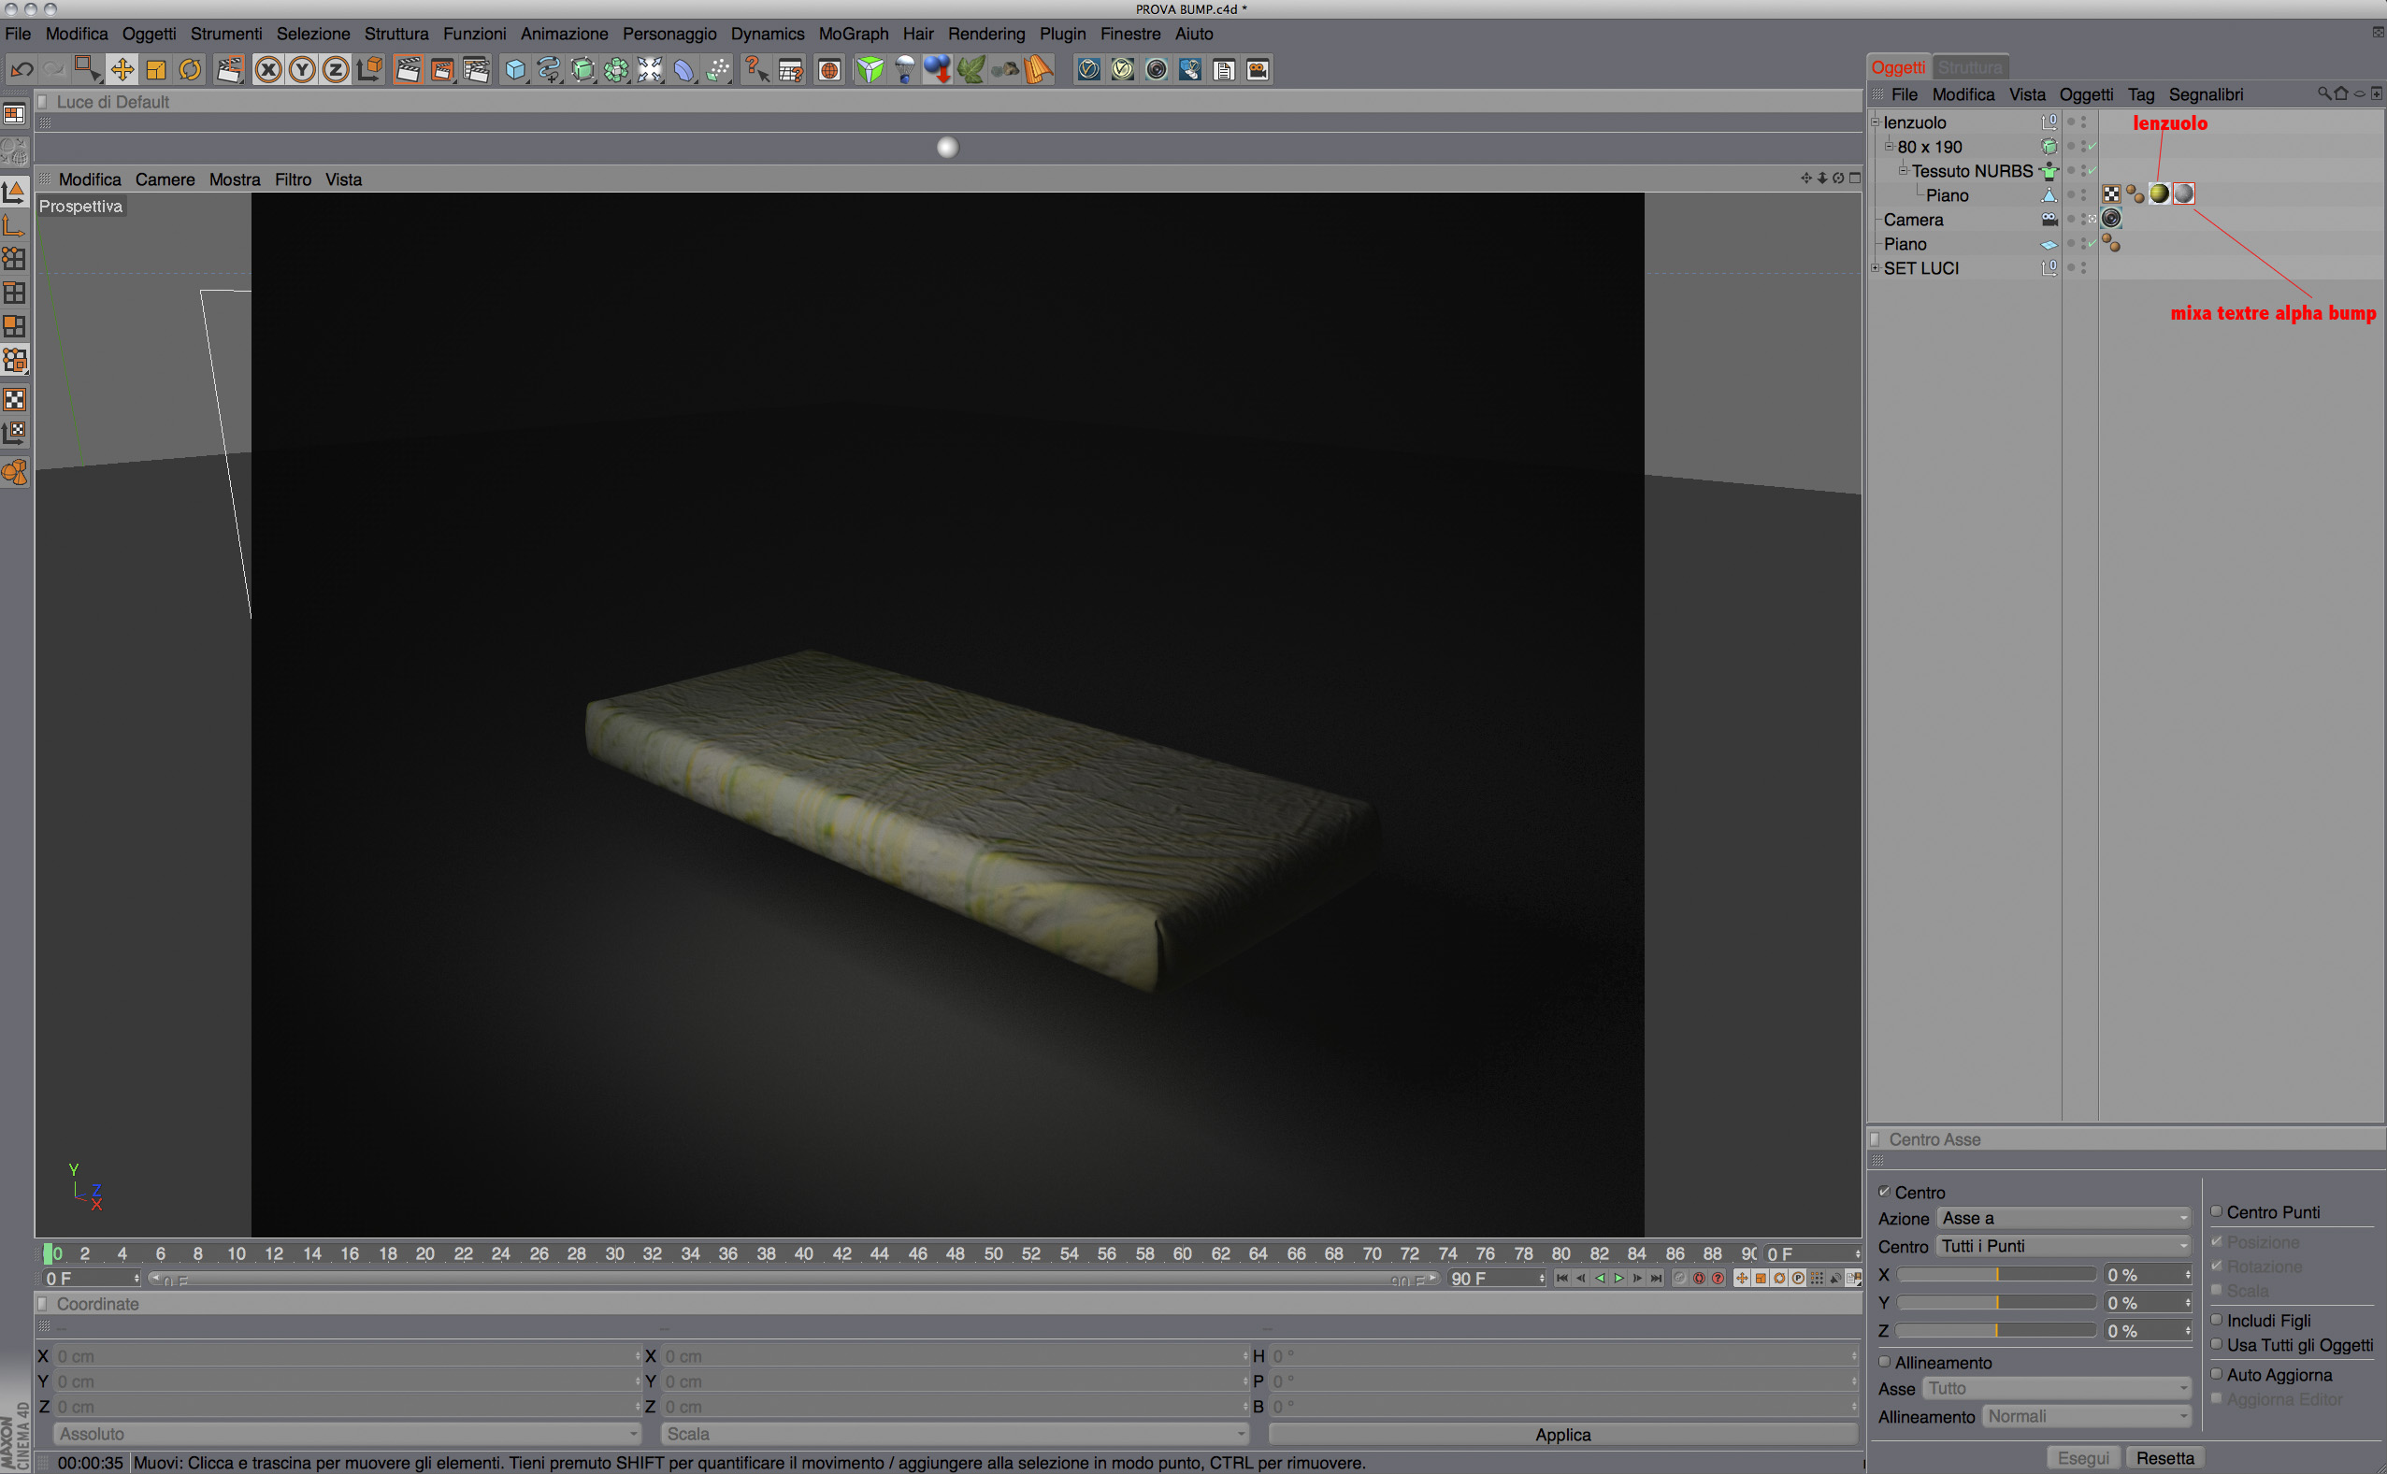Select the Rotate tool
The width and height of the screenshot is (2387, 1474).
[190, 69]
